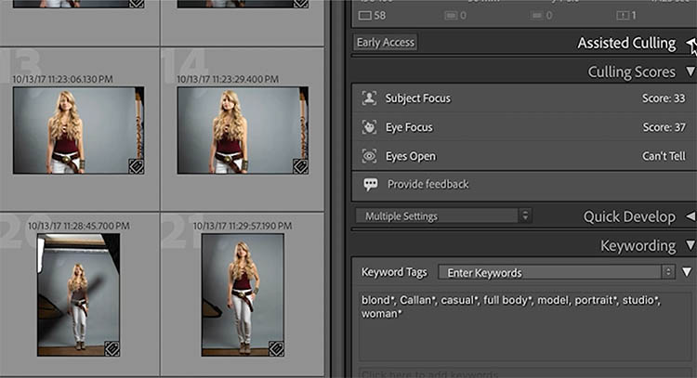Click keyword badge on photo 14 thumbnail
The image size is (697, 378).
click(x=300, y=166)
